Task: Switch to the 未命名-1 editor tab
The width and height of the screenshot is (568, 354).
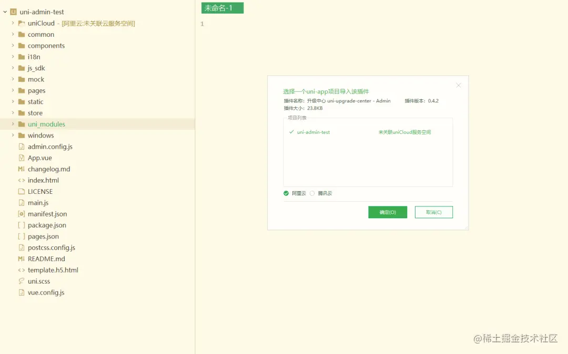Action: pyautogui.click(x=222, y=8)
